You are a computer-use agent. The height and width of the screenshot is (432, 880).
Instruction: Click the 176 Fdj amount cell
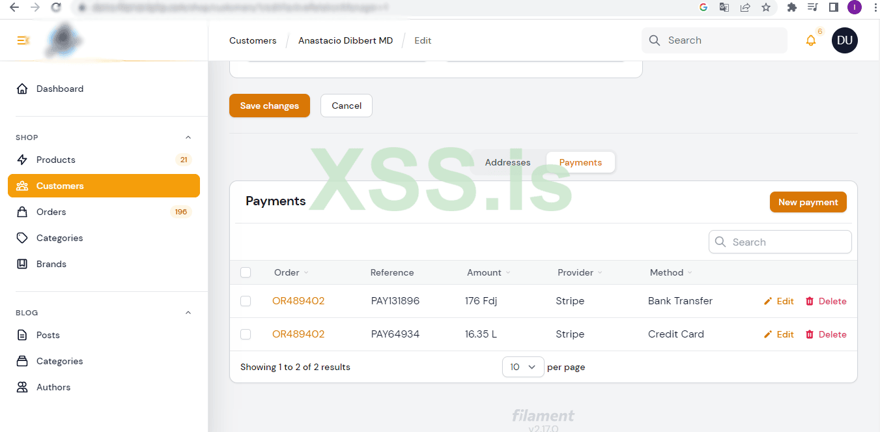tap(481, 301)
